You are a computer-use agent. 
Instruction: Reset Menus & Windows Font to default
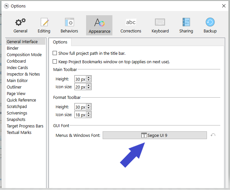(x=213, y=135)
